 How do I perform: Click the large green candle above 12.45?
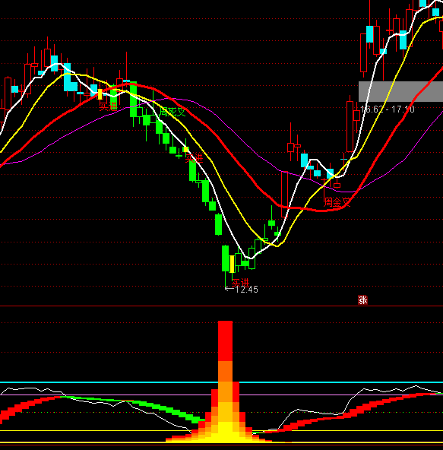point(225,258)
